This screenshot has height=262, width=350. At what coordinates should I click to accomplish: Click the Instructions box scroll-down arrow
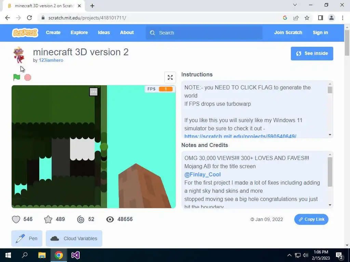coord(330,135)
